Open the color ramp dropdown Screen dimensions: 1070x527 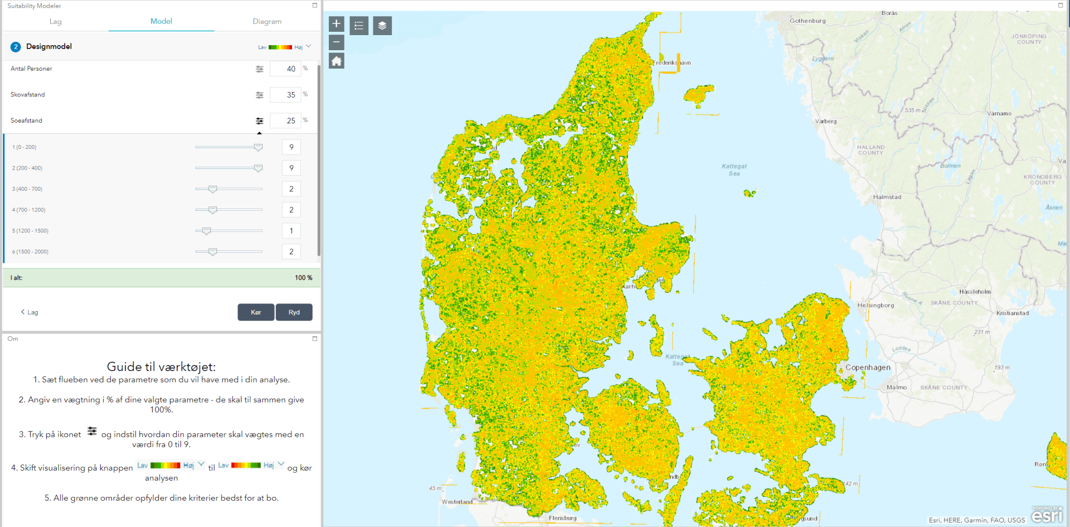pos(284,47)
